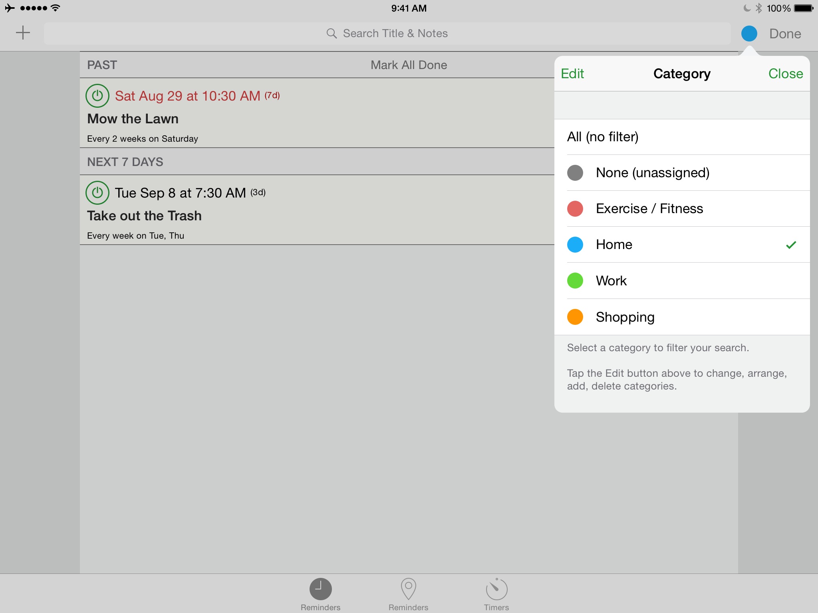Viewport: 818px width, 613px height.
Task: Select the red Exercise / Fitness swatch
Action: (x=575, y=209)
